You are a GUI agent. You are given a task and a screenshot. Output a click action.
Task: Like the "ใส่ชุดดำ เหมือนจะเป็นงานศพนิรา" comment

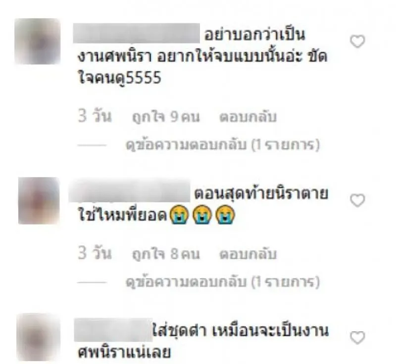coord(357,337)
